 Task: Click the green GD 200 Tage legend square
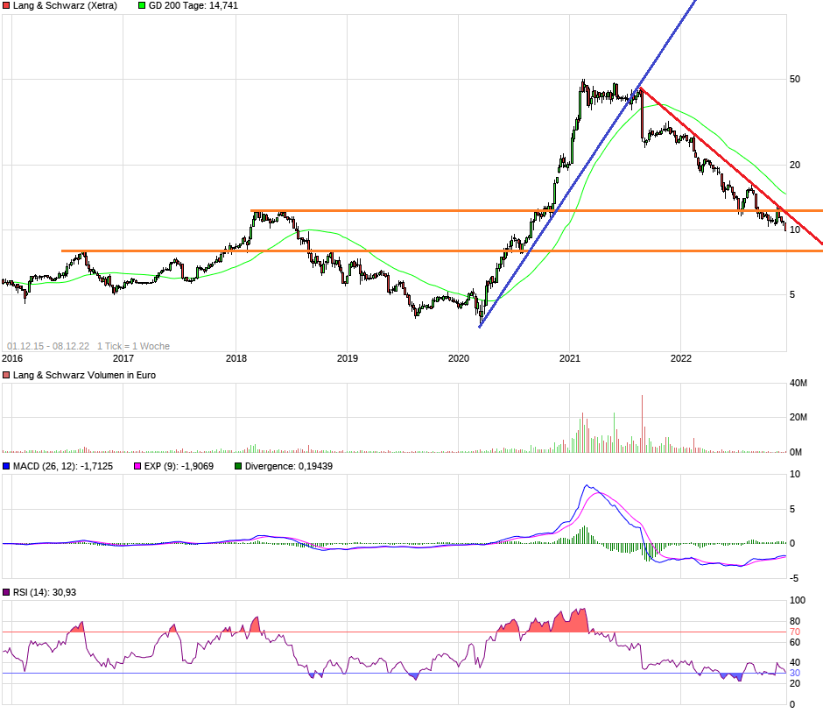[x=143, y=5]
